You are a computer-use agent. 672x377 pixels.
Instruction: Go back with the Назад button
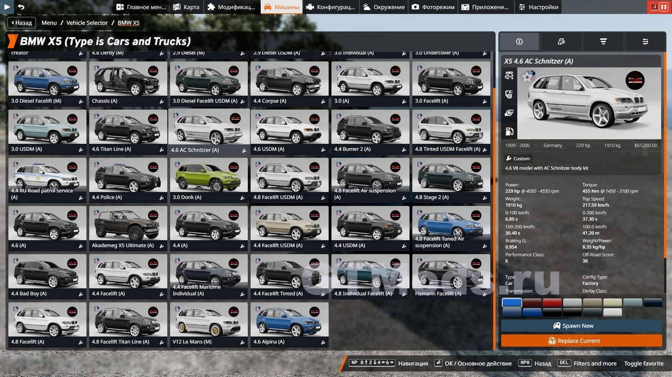(20, 23)
